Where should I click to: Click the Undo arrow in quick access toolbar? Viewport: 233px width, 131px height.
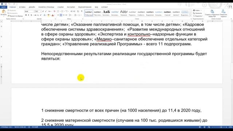tap(9, 4)
